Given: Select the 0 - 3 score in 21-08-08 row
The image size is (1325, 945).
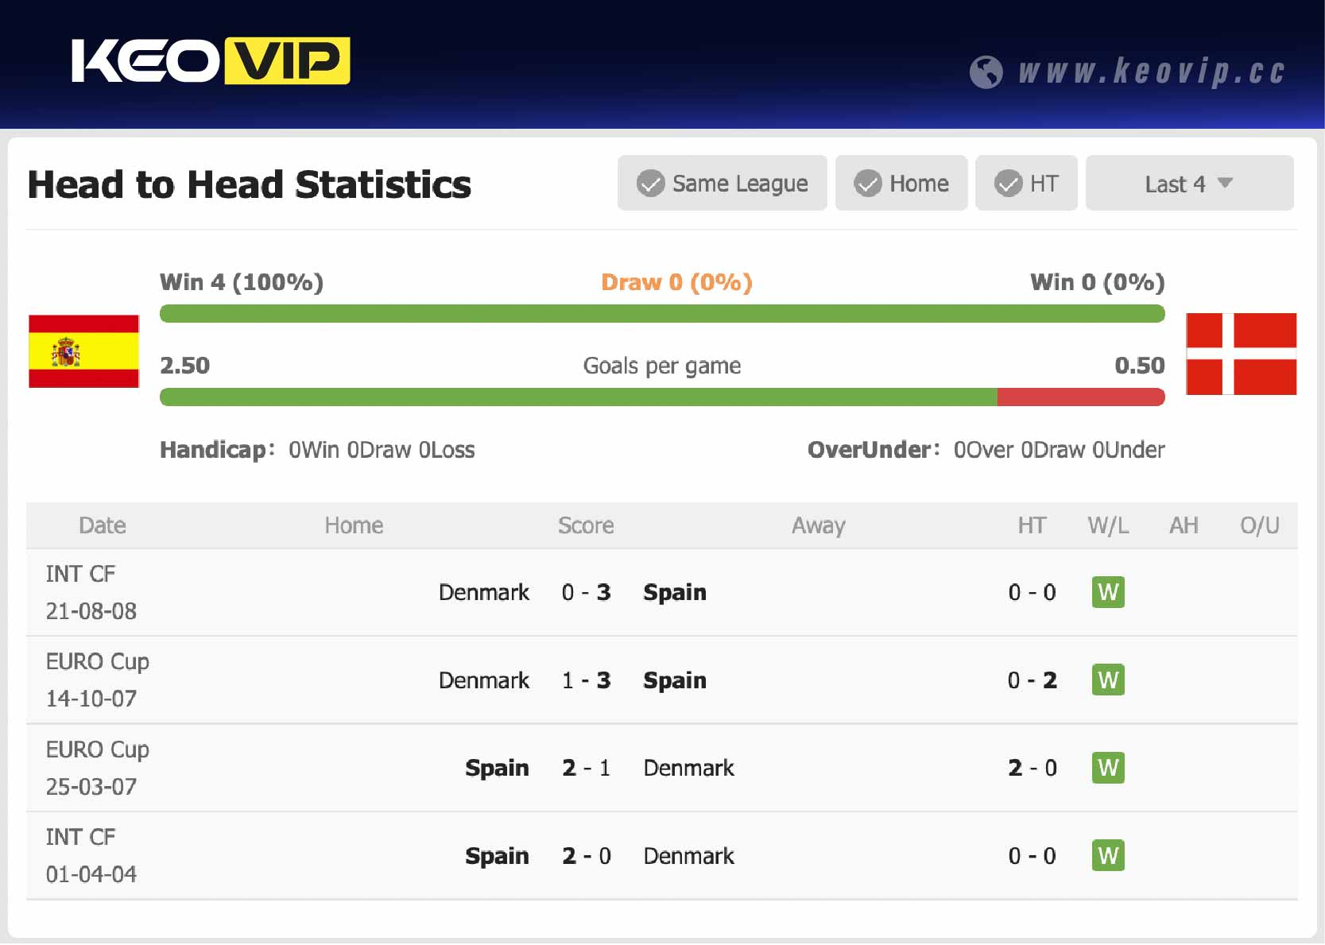Looking at the screenshot, I should click(586, 592).
